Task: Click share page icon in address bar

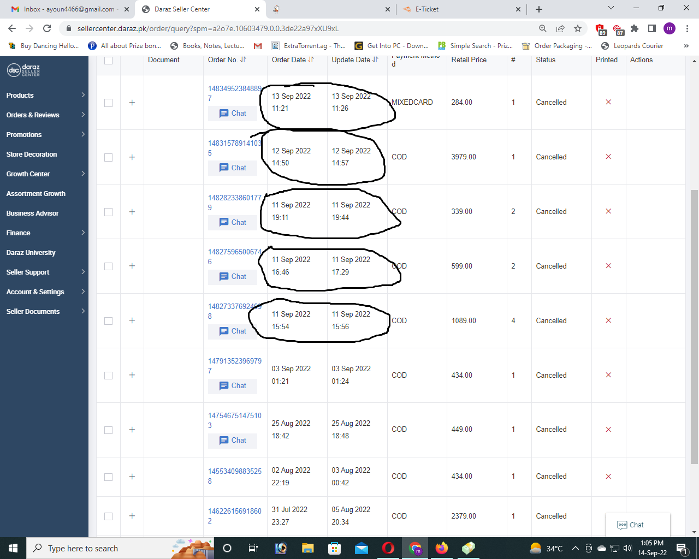Action: pos(560,28)
